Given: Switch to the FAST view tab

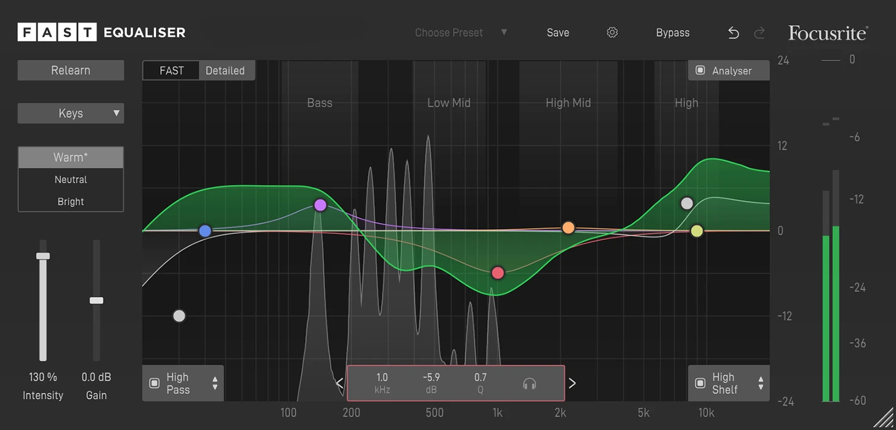Looking at the screenshot, I should 172,70.
